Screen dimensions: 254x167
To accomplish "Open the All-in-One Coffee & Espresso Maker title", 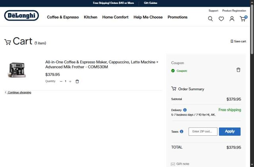I will pyautogui.click(x=102, y=65).
